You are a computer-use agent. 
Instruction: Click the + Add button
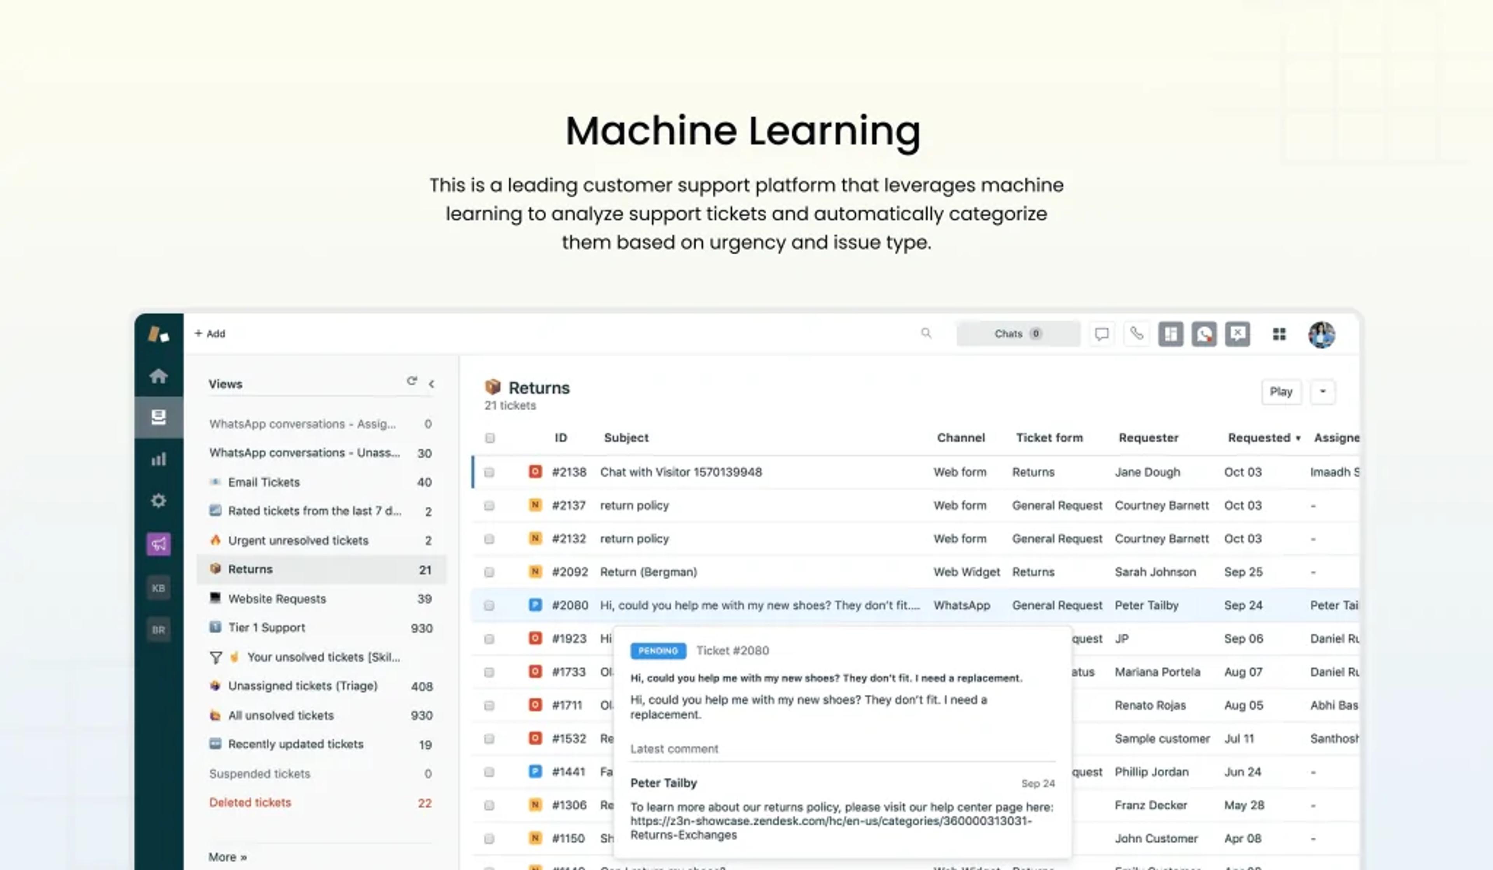210,333
